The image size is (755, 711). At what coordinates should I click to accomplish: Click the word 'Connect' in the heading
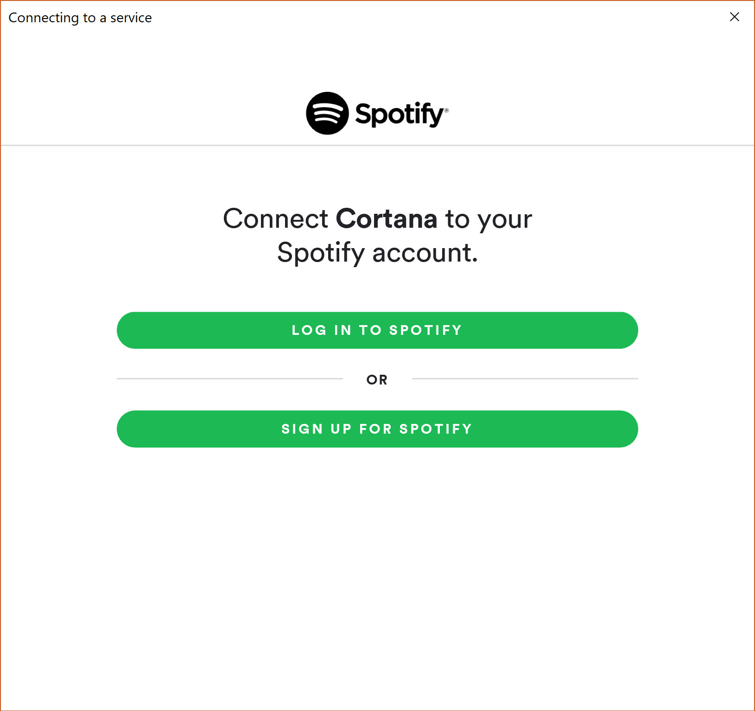(x=276, y=218)
